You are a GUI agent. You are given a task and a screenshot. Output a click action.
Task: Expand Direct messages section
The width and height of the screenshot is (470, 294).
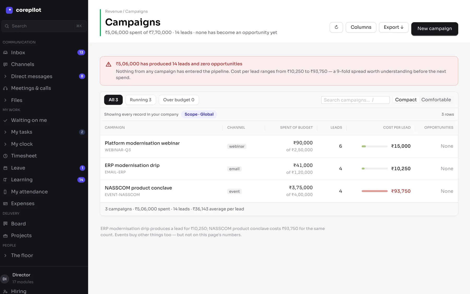click(5, 76)
